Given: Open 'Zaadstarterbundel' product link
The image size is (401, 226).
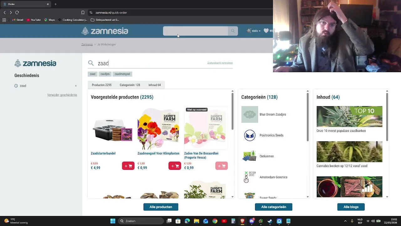Looking at the screenshot, I should (103, 153).
